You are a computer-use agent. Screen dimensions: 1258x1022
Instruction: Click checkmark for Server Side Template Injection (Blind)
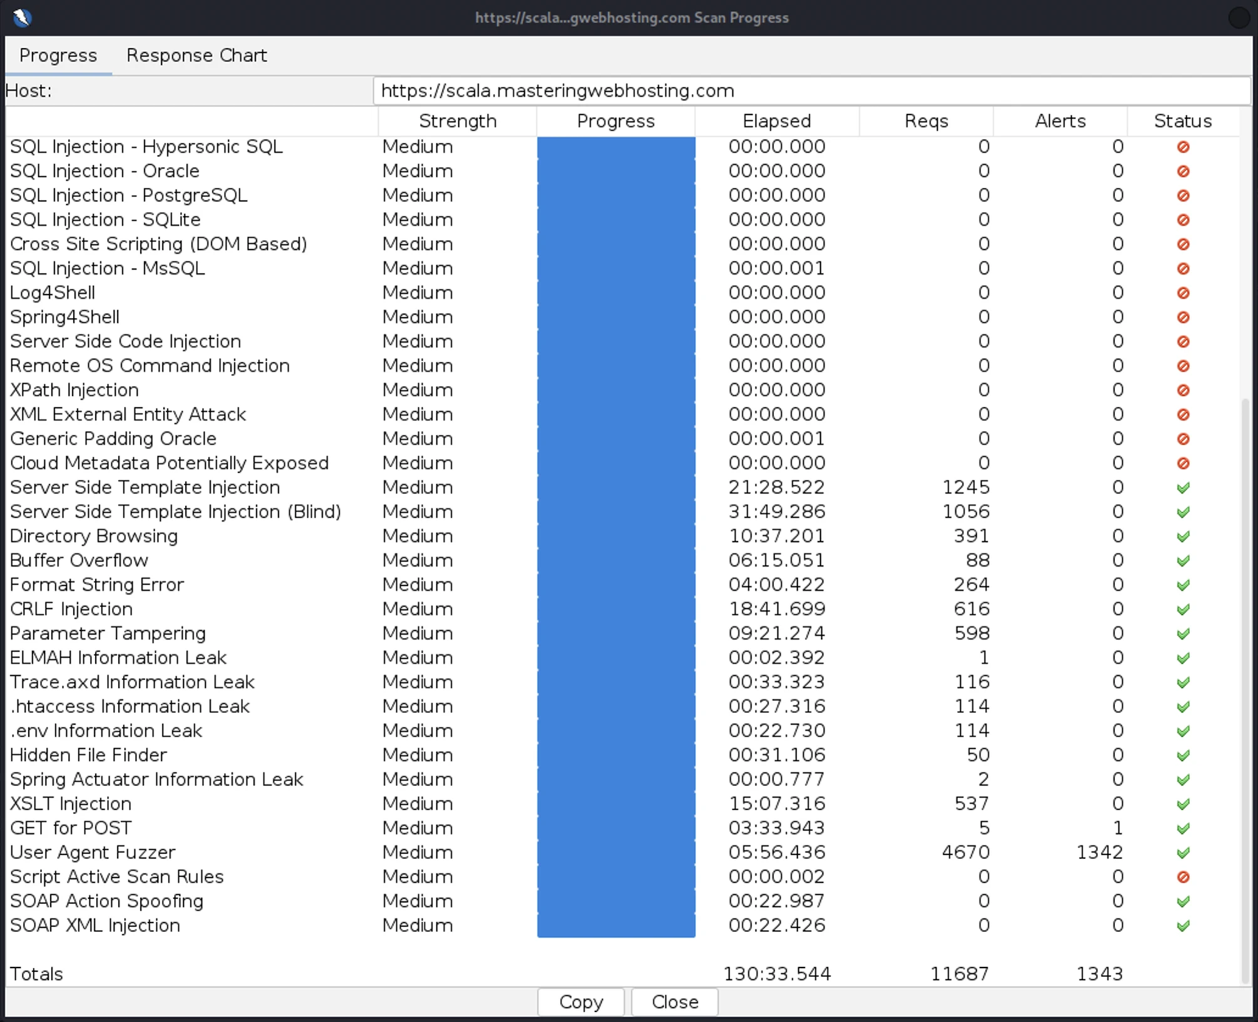(1183, 512)
